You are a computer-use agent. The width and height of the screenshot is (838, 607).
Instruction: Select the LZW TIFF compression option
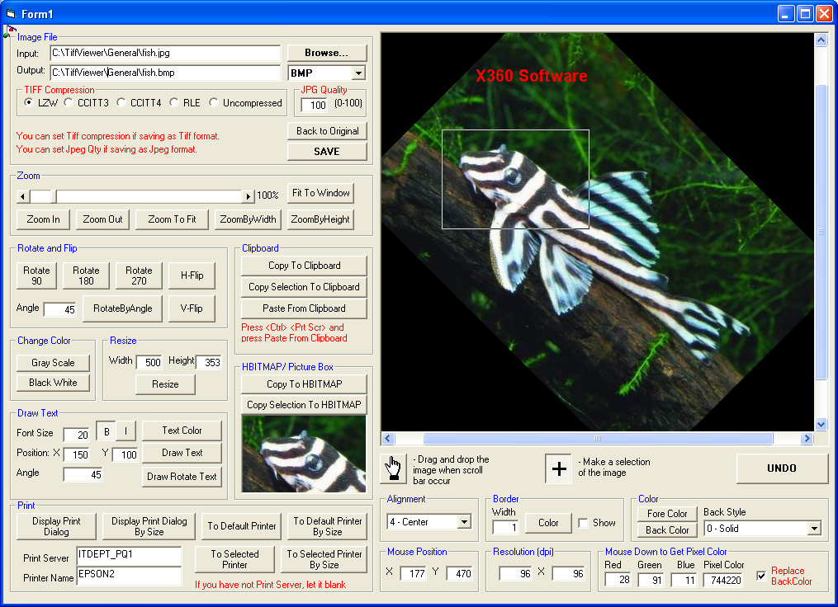(28, 101)
